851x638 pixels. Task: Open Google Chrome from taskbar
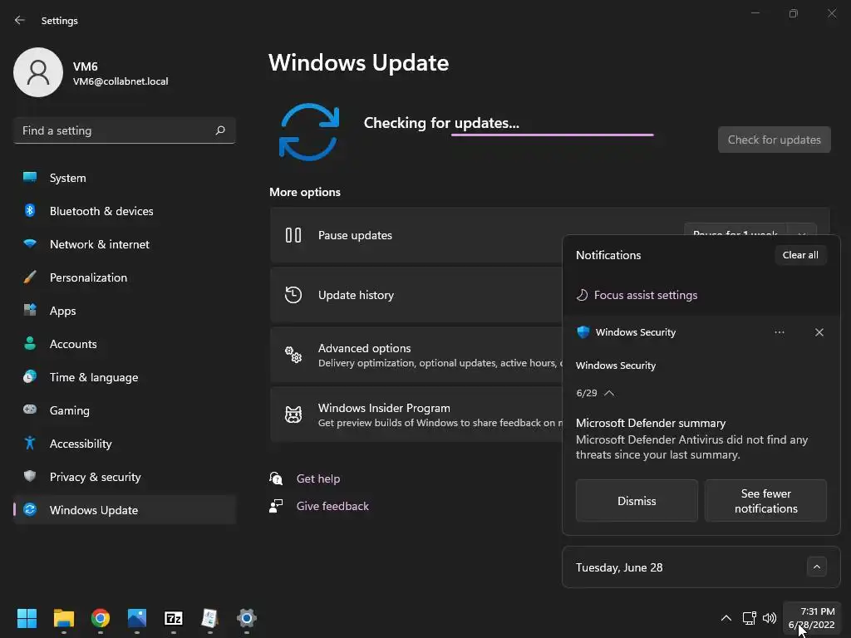click(x=101, y=618)
